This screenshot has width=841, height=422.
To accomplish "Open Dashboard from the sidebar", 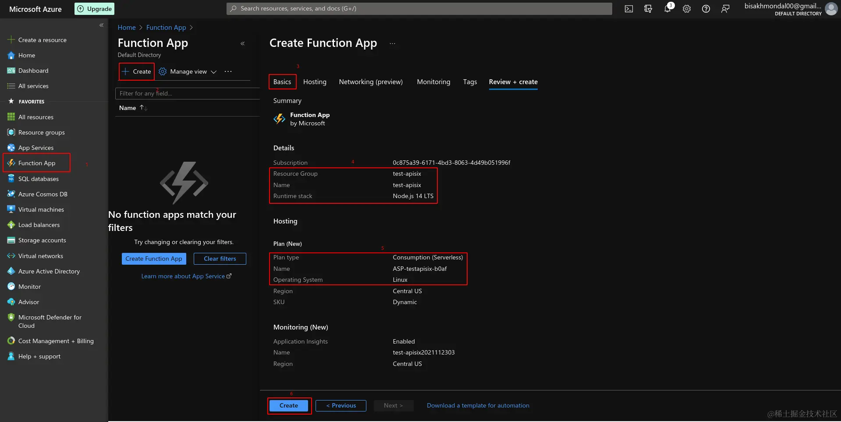I will point(33,71).
